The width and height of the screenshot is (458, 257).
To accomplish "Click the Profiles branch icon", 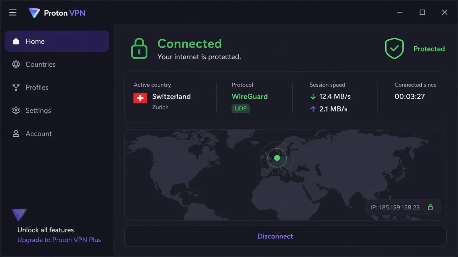I will (16, 87).
